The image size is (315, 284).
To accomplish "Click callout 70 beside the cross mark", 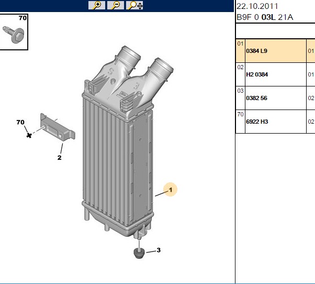I will (x=20, y=122).
